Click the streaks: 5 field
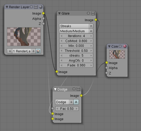Screen dimensions: 141x131 point(76,56)
